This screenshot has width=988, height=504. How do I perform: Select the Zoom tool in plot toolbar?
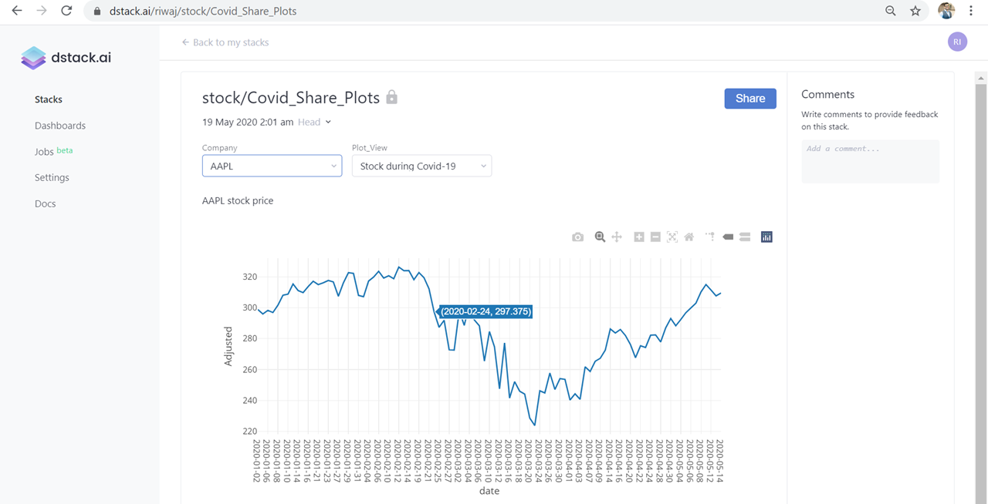[x=600, y=237]
